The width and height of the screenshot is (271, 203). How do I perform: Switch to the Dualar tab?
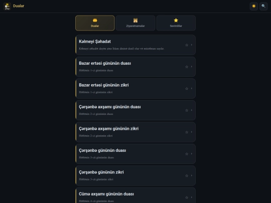[x=95, y=23]
